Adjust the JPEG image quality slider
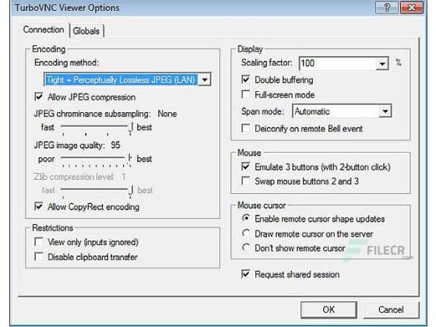This screenshot has width=436, height=327. [96, 160]
